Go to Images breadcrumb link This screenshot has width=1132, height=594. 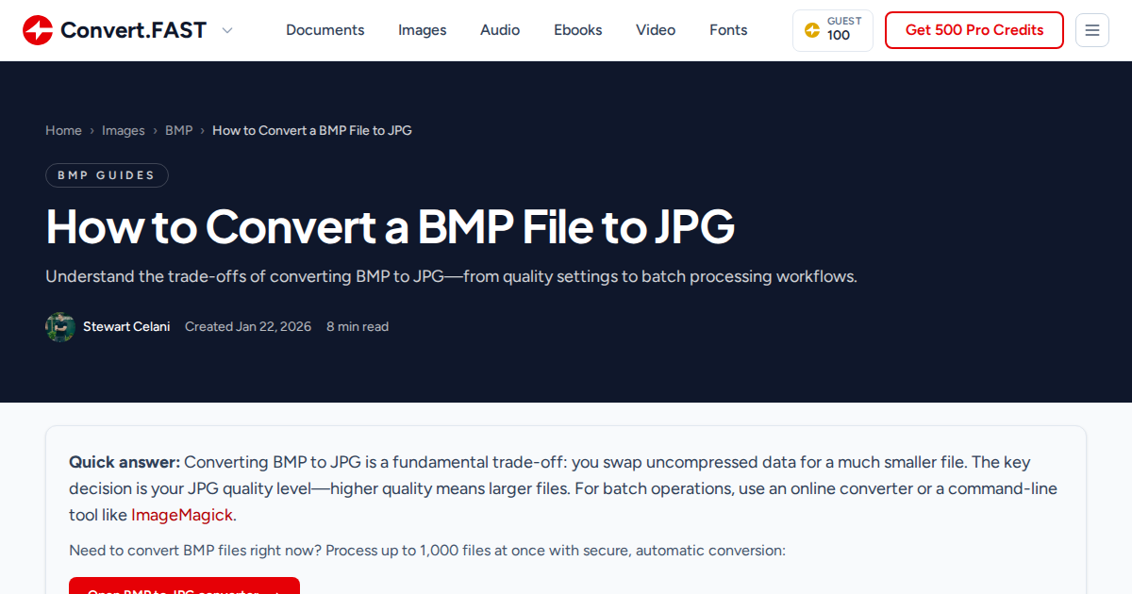pos(124,130)
